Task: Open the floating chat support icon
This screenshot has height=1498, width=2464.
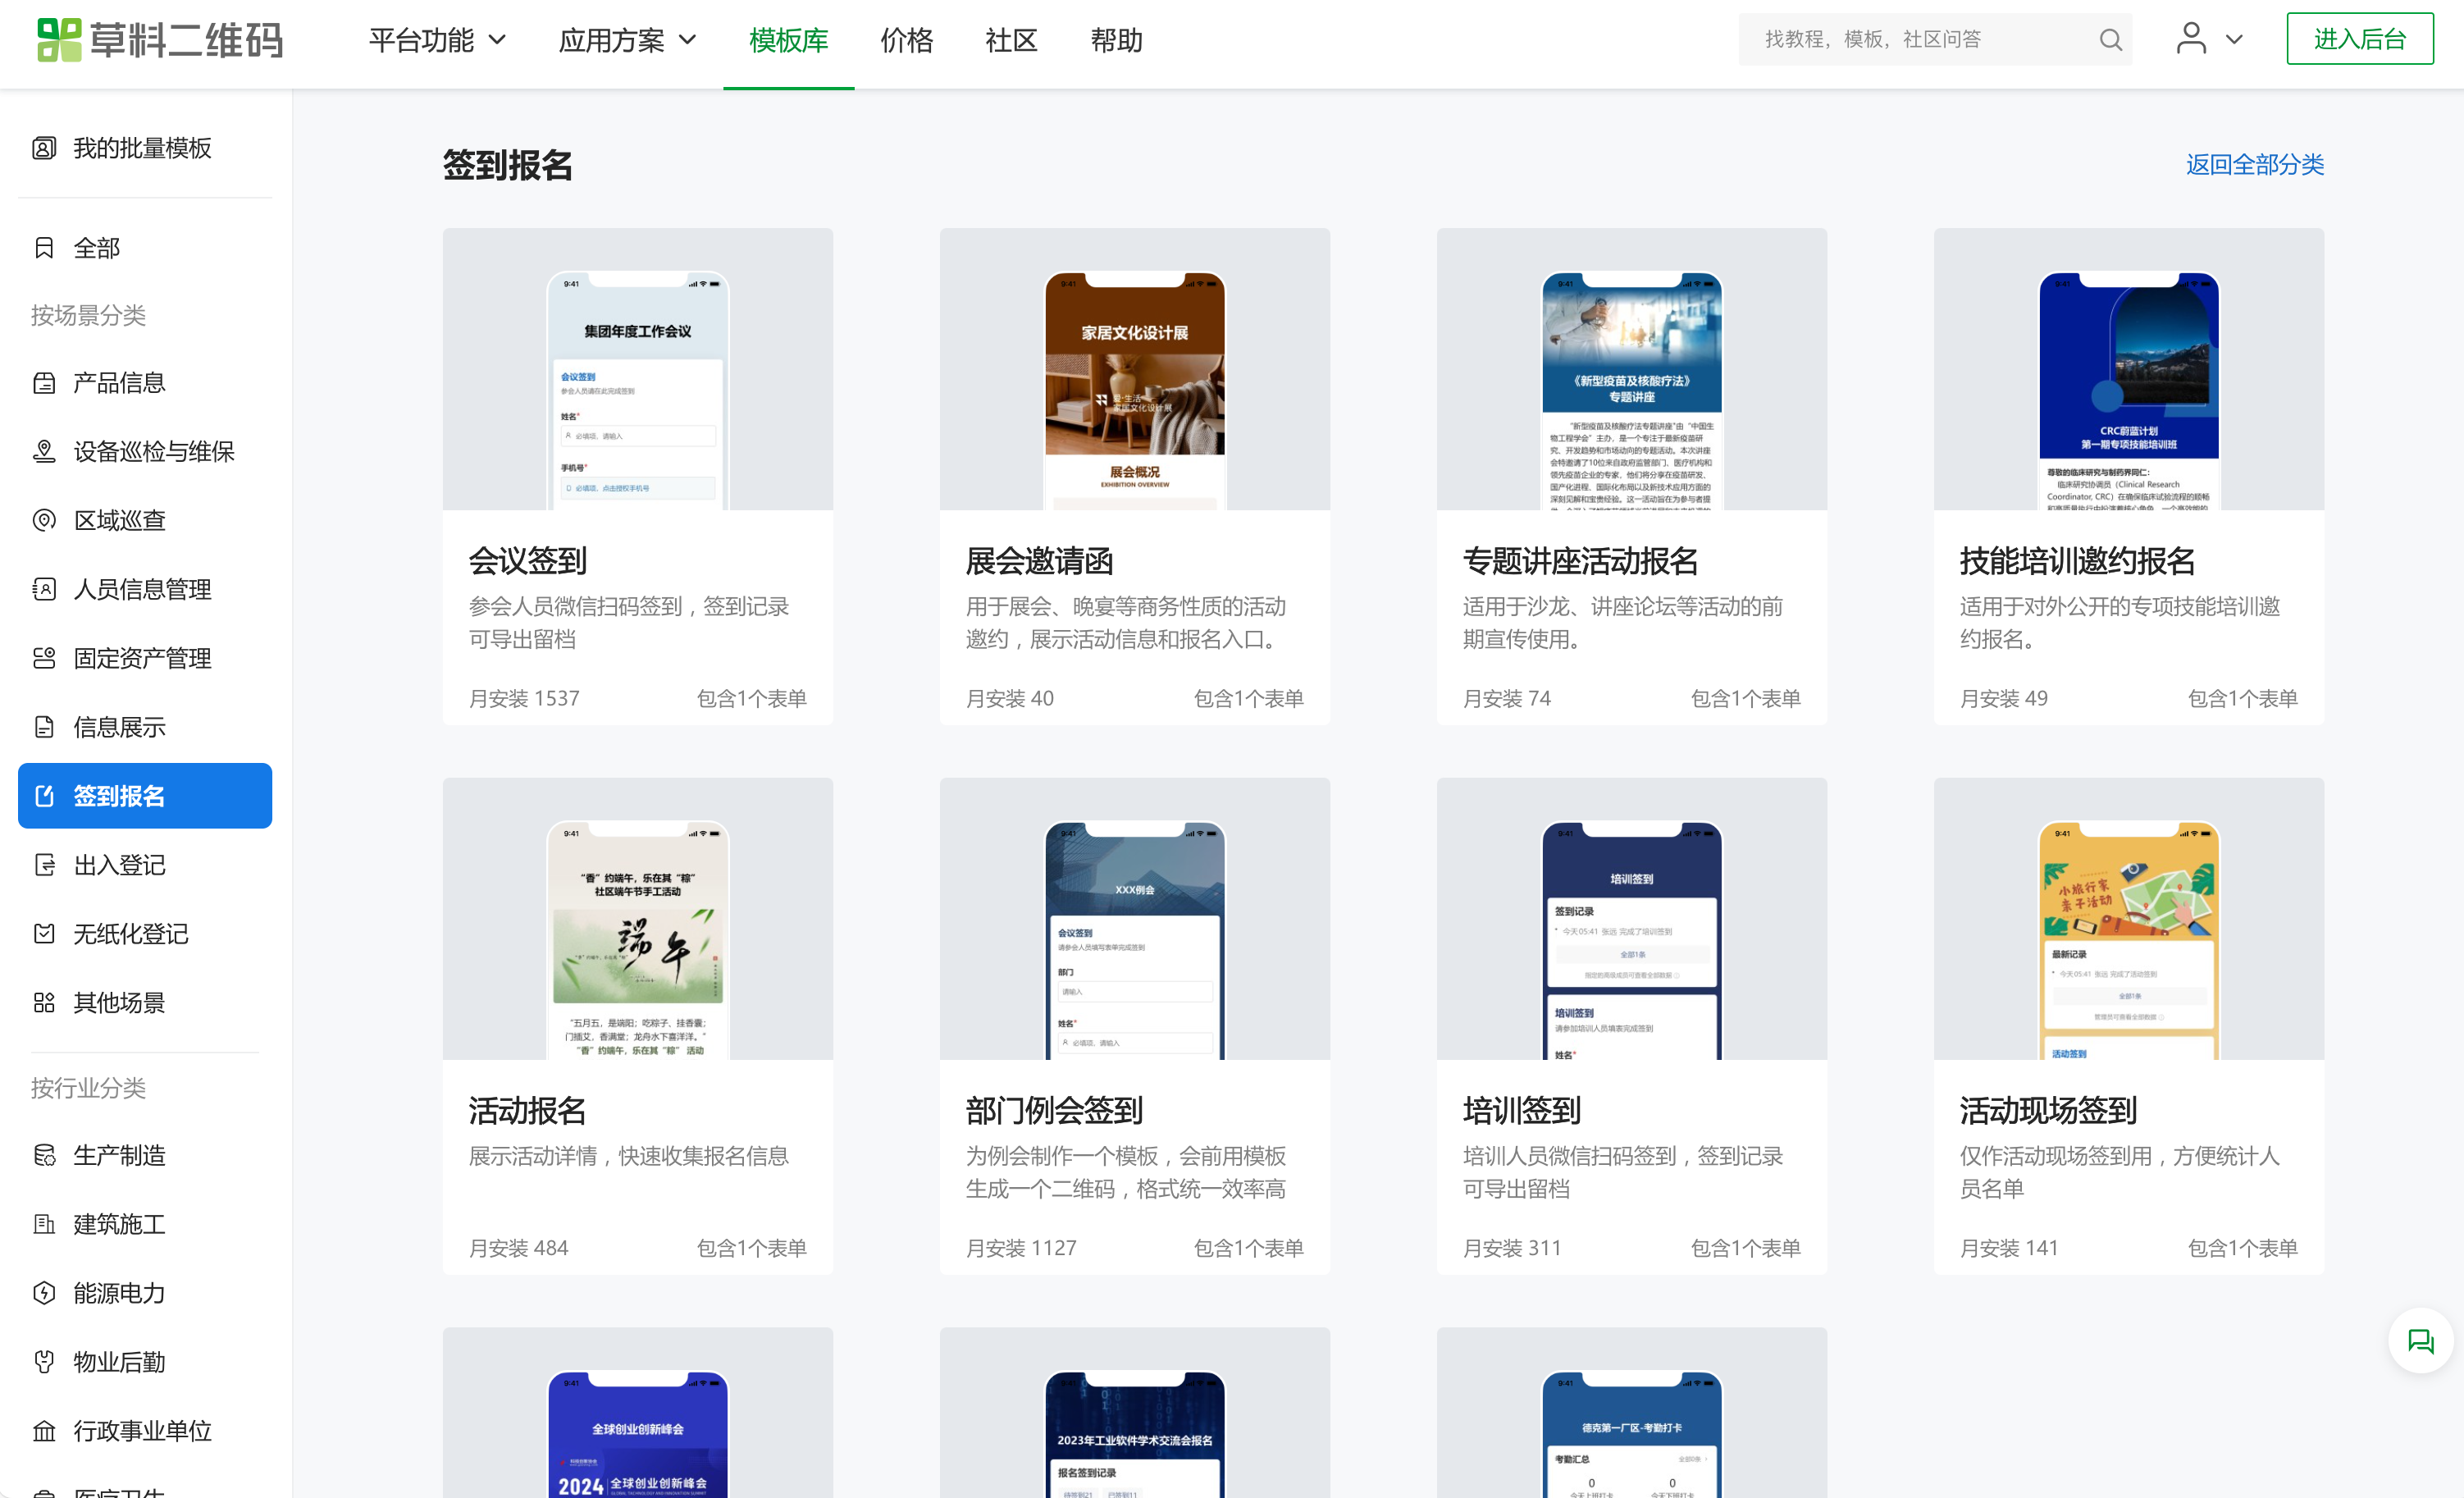Action: click(2420, 1341)
